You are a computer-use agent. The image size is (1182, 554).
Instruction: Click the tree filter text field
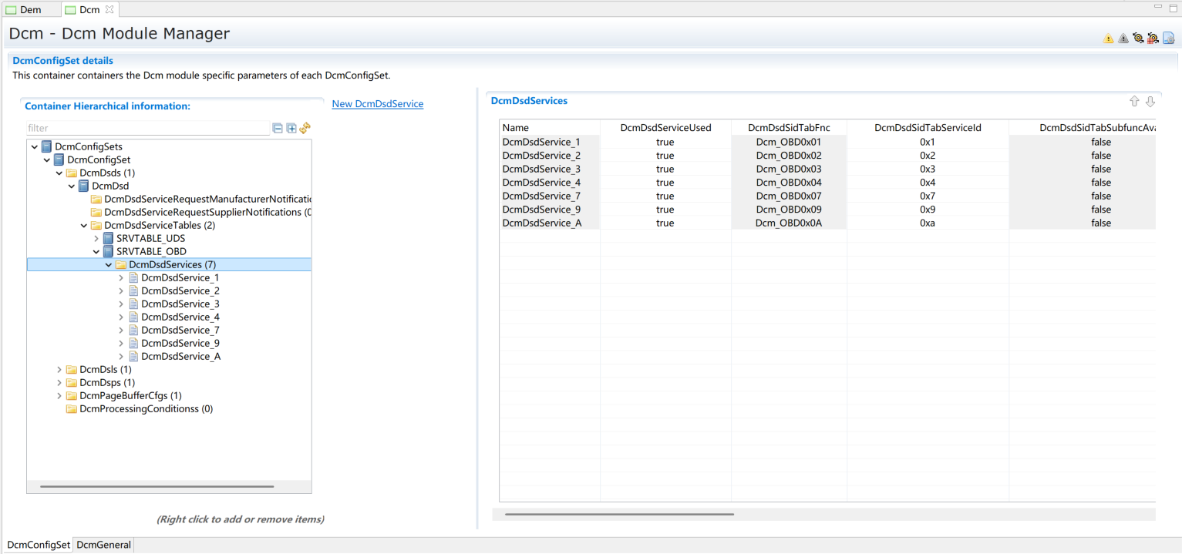[x=146, y=129]
